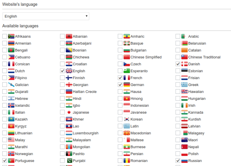The height and width of the screenshot is (166, 231).
Task: Click the Khmer flag icon
Action: click(69, 119)
